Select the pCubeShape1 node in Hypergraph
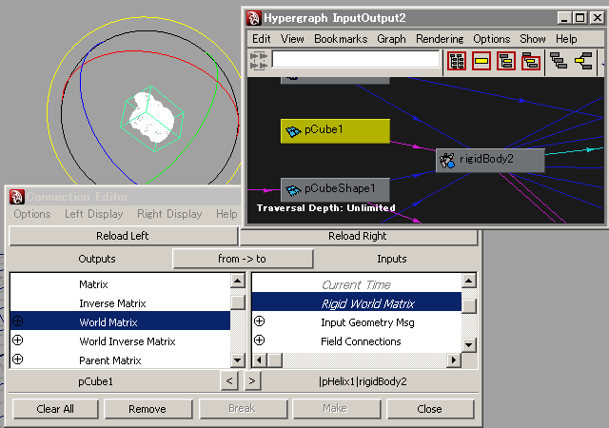609x428 pixels. pyautogui.click(x=335, y=190)
